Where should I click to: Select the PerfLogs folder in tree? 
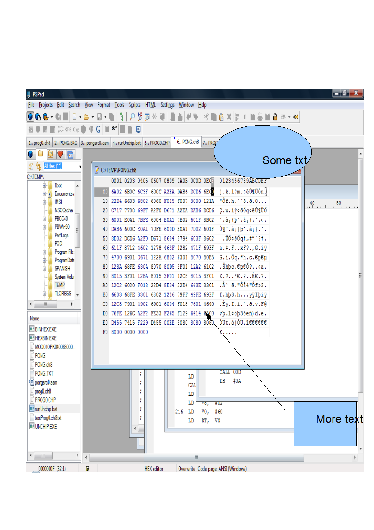(x=61, y=235)
